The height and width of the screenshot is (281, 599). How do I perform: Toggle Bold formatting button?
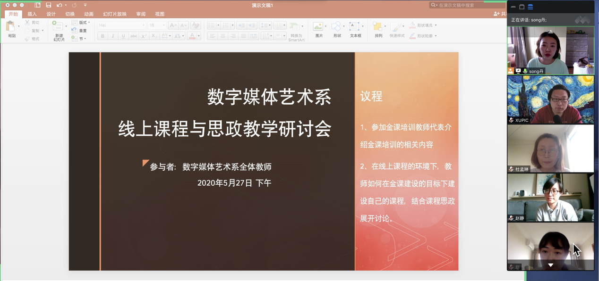(x=103, y=36)
